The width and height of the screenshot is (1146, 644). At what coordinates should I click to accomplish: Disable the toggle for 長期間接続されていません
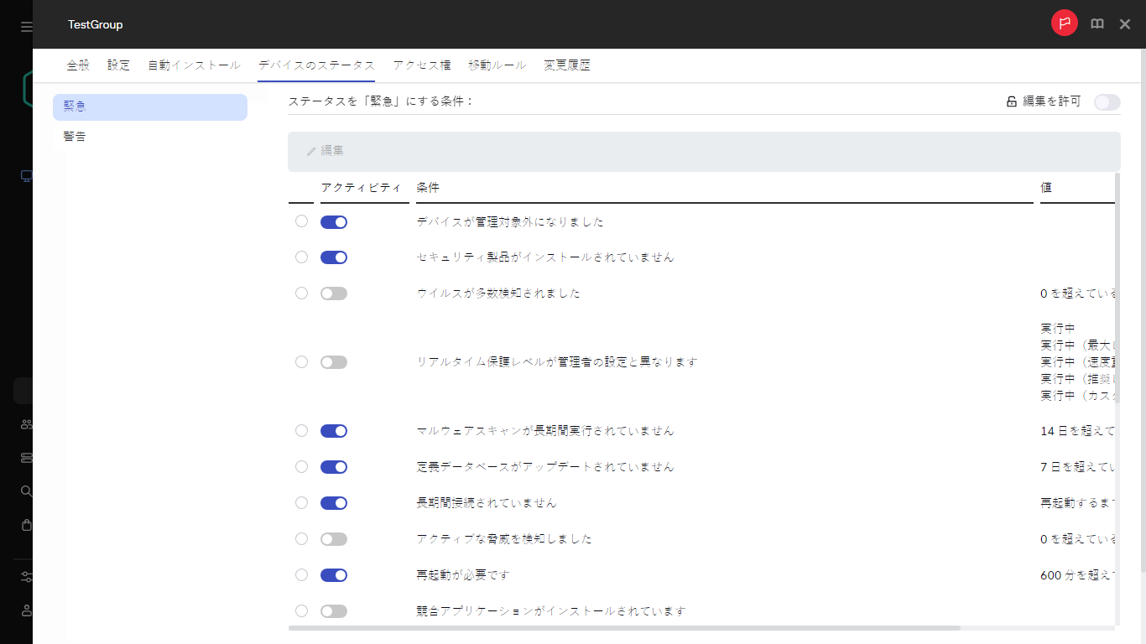(333, 502)
